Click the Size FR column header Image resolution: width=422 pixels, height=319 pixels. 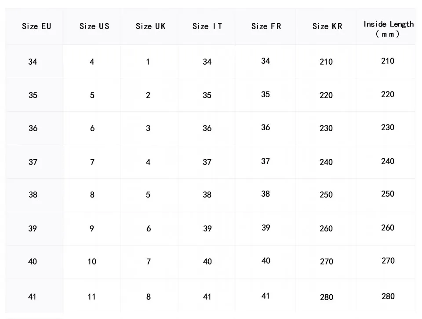266,26
